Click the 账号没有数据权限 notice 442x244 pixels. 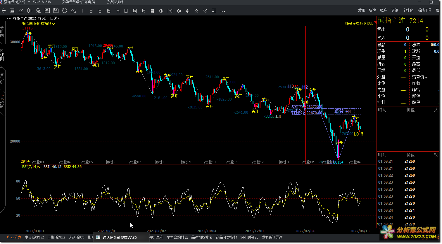(x=359, y=24)
